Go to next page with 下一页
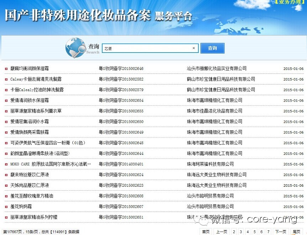The width and height of the screenshot is (307, 235). 280,232
